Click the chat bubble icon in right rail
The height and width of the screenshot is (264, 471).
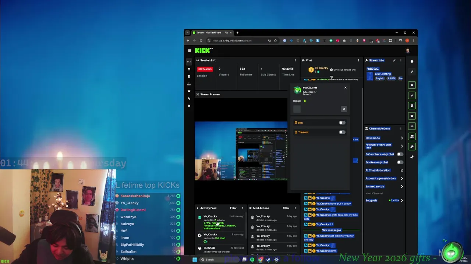(412, 116)
